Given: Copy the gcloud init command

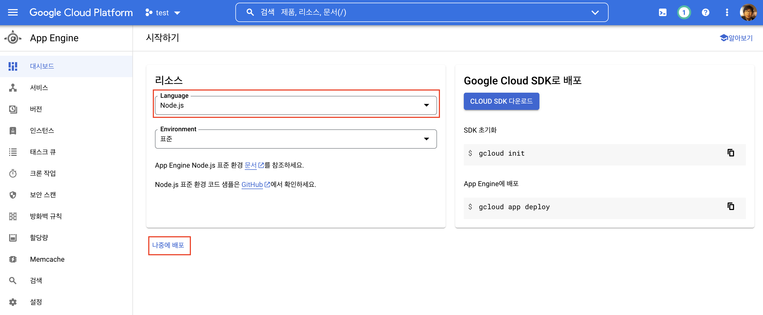Looking at the screenshot, I should (x=730, y=153).
